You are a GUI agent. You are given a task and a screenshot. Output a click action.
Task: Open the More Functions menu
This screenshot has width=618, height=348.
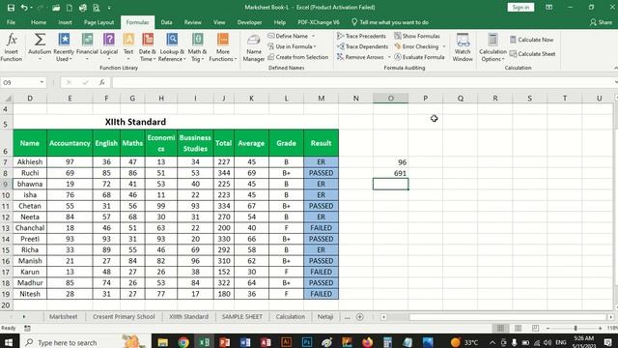pos(223,47)
